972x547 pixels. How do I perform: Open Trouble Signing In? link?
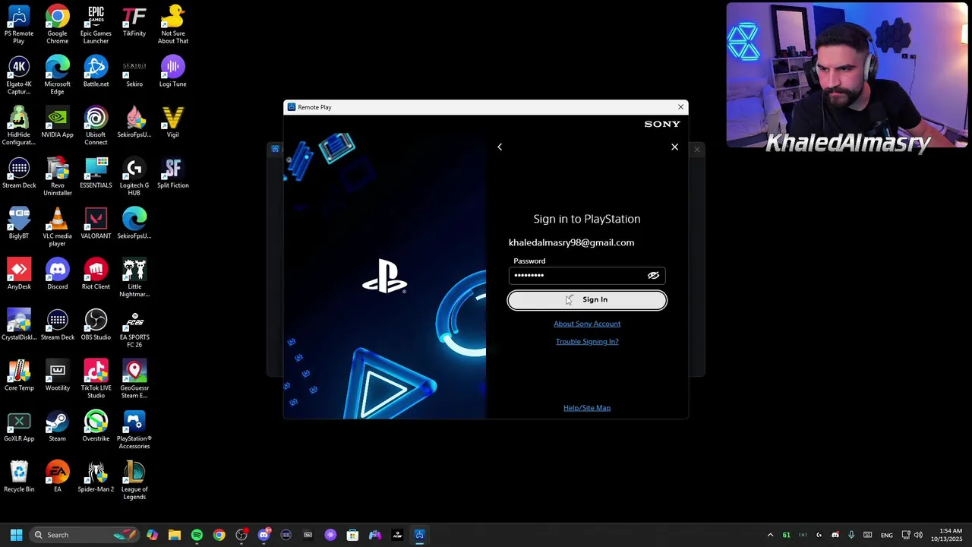coord(587,341)
